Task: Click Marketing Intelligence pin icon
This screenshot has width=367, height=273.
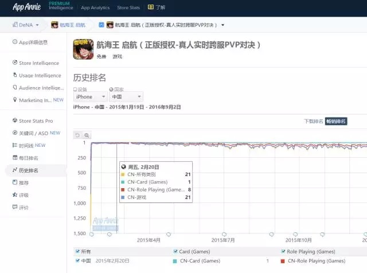Action: pos(15,100)
